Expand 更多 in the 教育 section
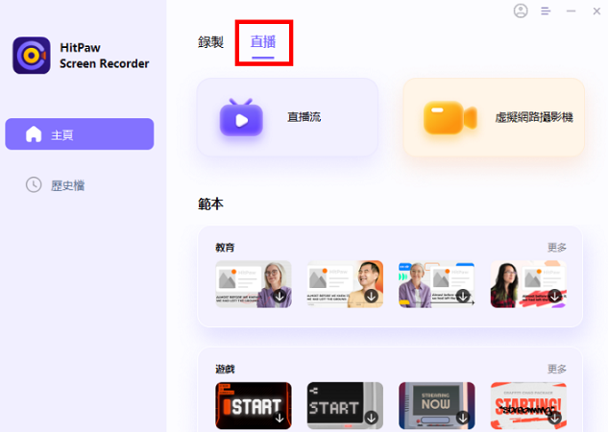This screenshot has width=608, height=432. (557, 248)
